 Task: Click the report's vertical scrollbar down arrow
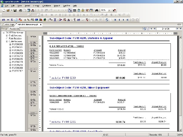(180, 130)
